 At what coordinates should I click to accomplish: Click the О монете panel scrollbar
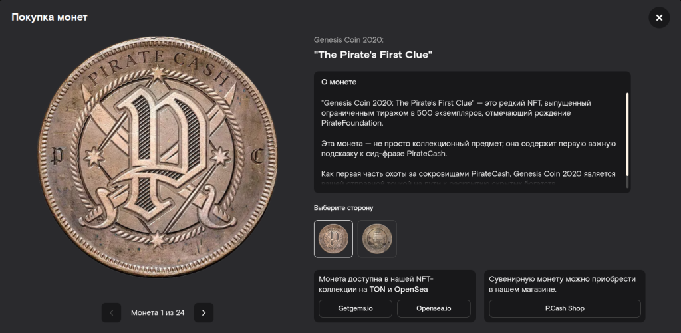(x=627, y=134)
